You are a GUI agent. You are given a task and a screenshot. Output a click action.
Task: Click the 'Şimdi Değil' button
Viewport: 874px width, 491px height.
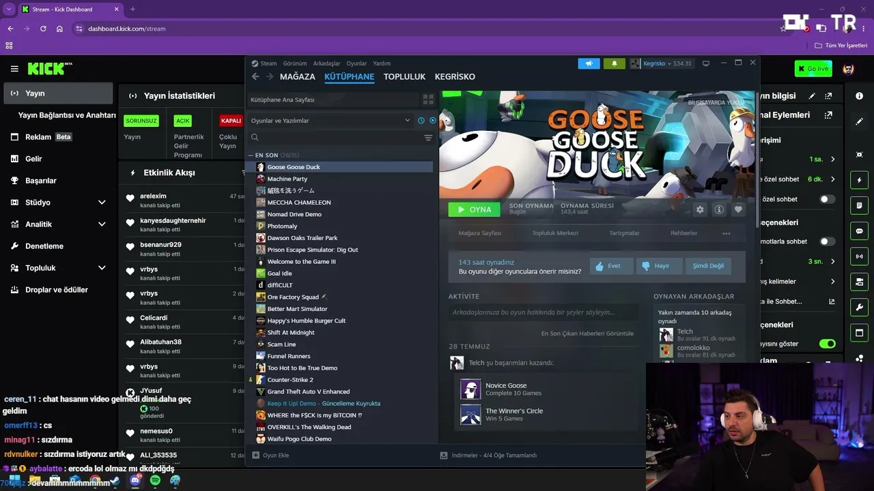tap(708, 266)
